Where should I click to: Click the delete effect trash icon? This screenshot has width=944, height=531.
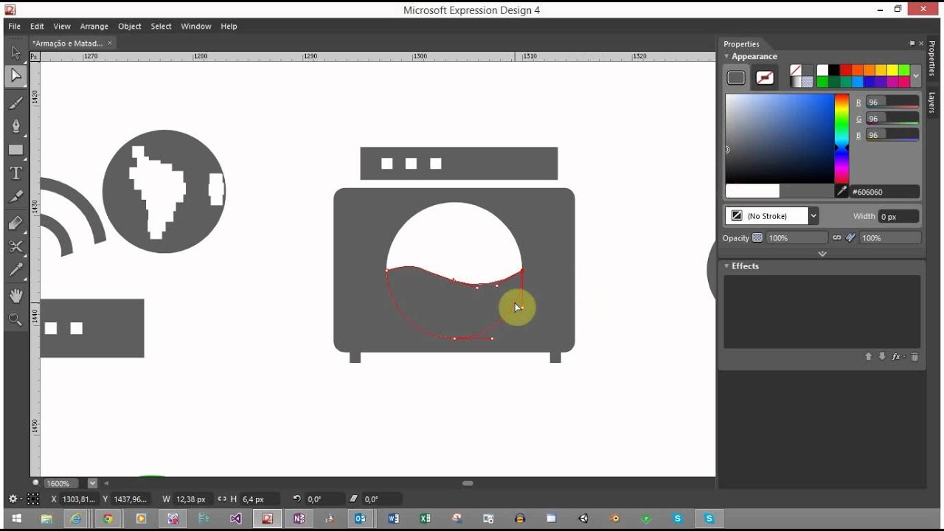click(914, 357)
